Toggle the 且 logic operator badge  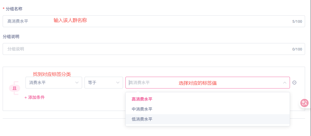(x=15, y=88)
